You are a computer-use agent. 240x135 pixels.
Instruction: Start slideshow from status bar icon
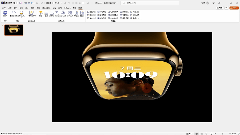pyautogui.click(x=211, y=133)
